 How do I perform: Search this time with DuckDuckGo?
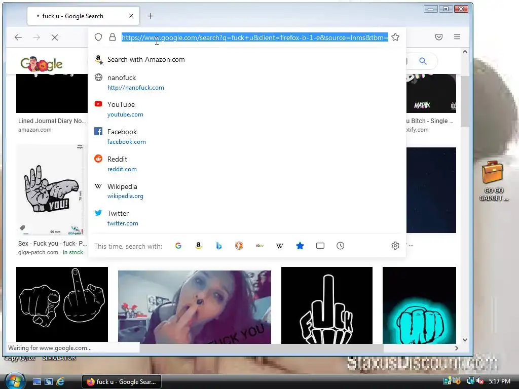239,246
